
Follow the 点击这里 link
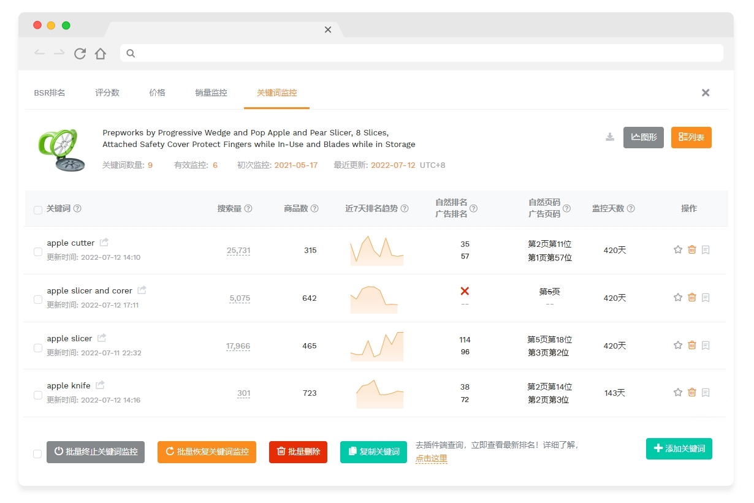pyautogui.click(x=431, y=459)
